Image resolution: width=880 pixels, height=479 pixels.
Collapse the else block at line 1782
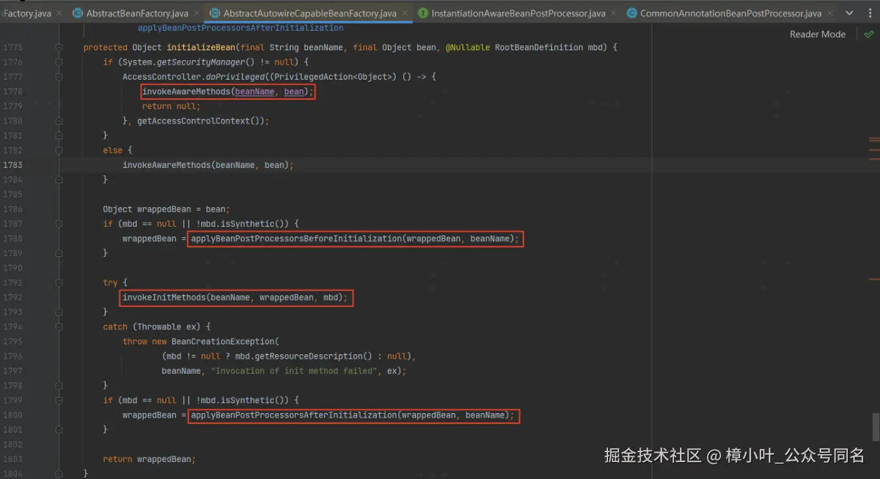[x=59, y=150]
